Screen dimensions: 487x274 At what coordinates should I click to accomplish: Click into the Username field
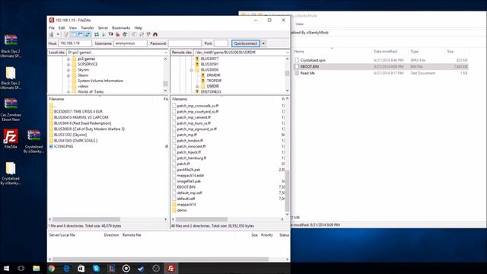point(130,43)
